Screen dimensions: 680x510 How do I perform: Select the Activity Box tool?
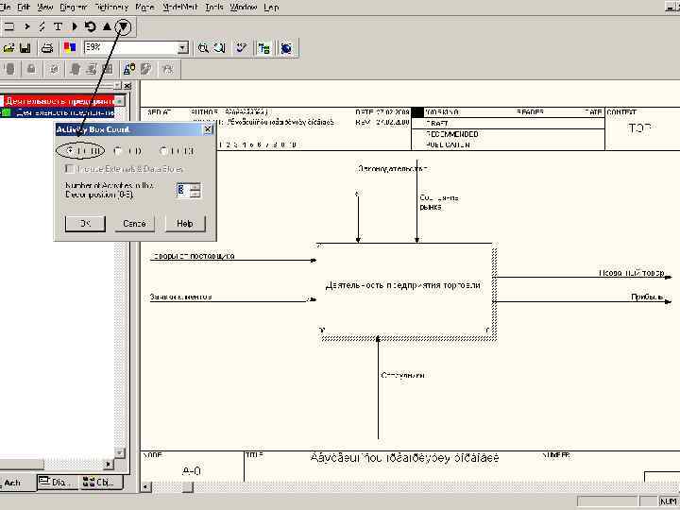[8, 26]
